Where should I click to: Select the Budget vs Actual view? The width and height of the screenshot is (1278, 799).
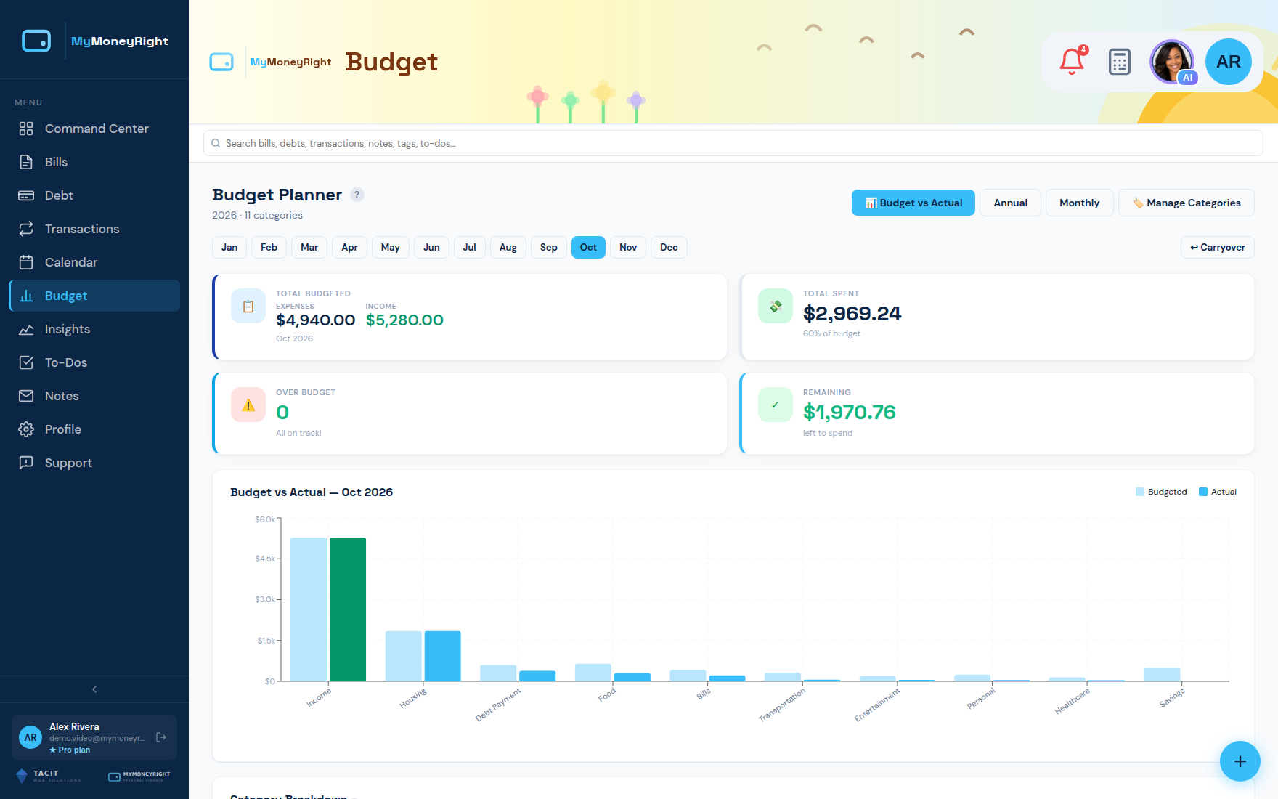913,203
